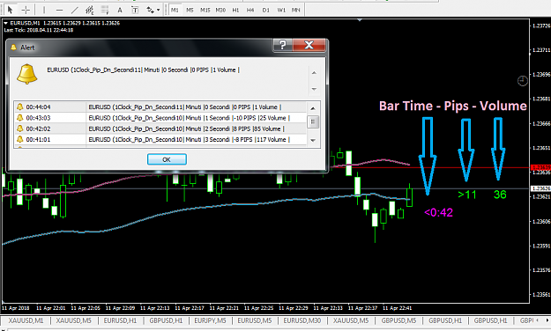Click the triangle beside EURUSD,M1 chart title
Image resolution: width=551 pixels, height=331 pixels.
click(x=6, y=23)
